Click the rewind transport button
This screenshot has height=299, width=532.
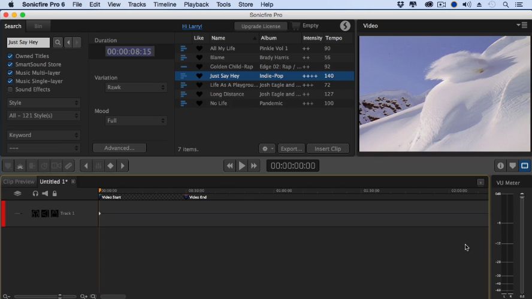pos(229,166)
